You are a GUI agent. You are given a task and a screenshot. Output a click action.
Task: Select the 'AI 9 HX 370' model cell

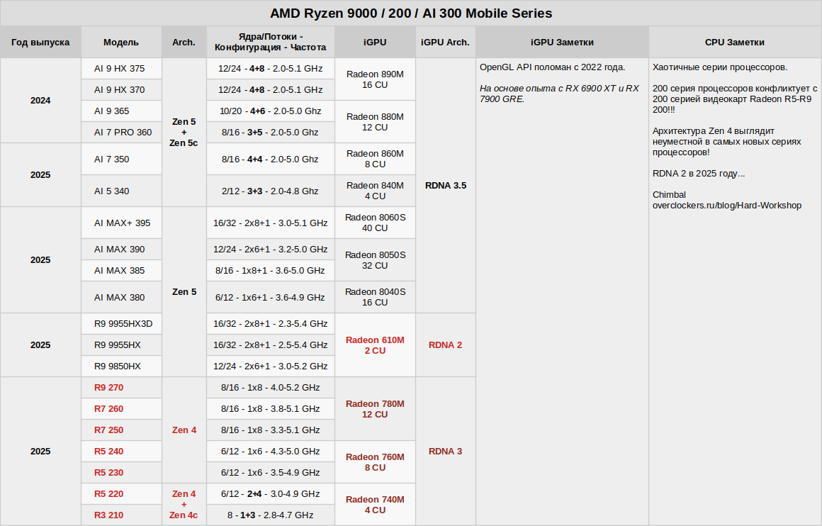[x=121, y=90]
